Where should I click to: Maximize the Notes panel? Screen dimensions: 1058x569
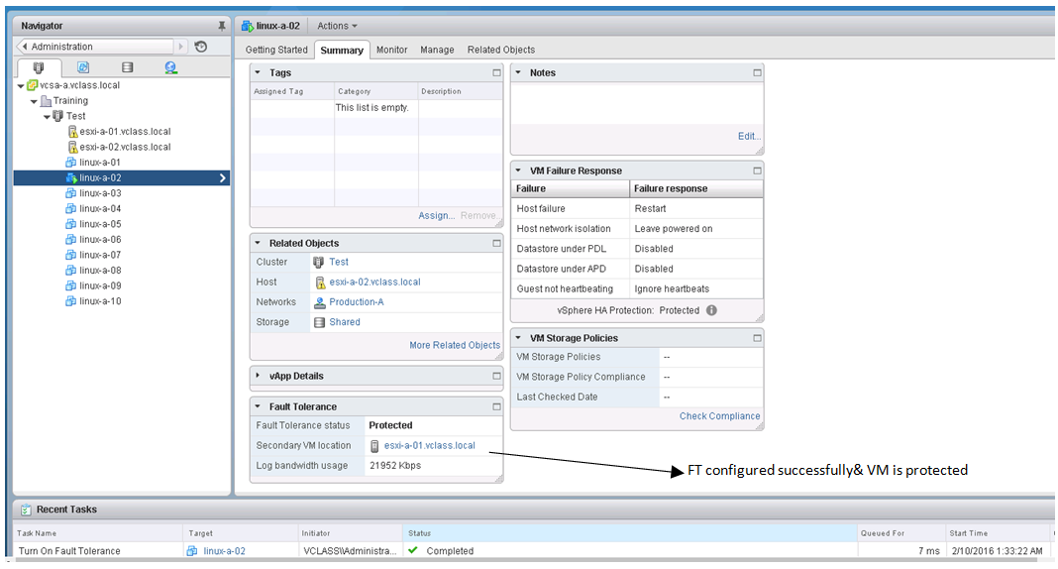[x=757, y=73]
